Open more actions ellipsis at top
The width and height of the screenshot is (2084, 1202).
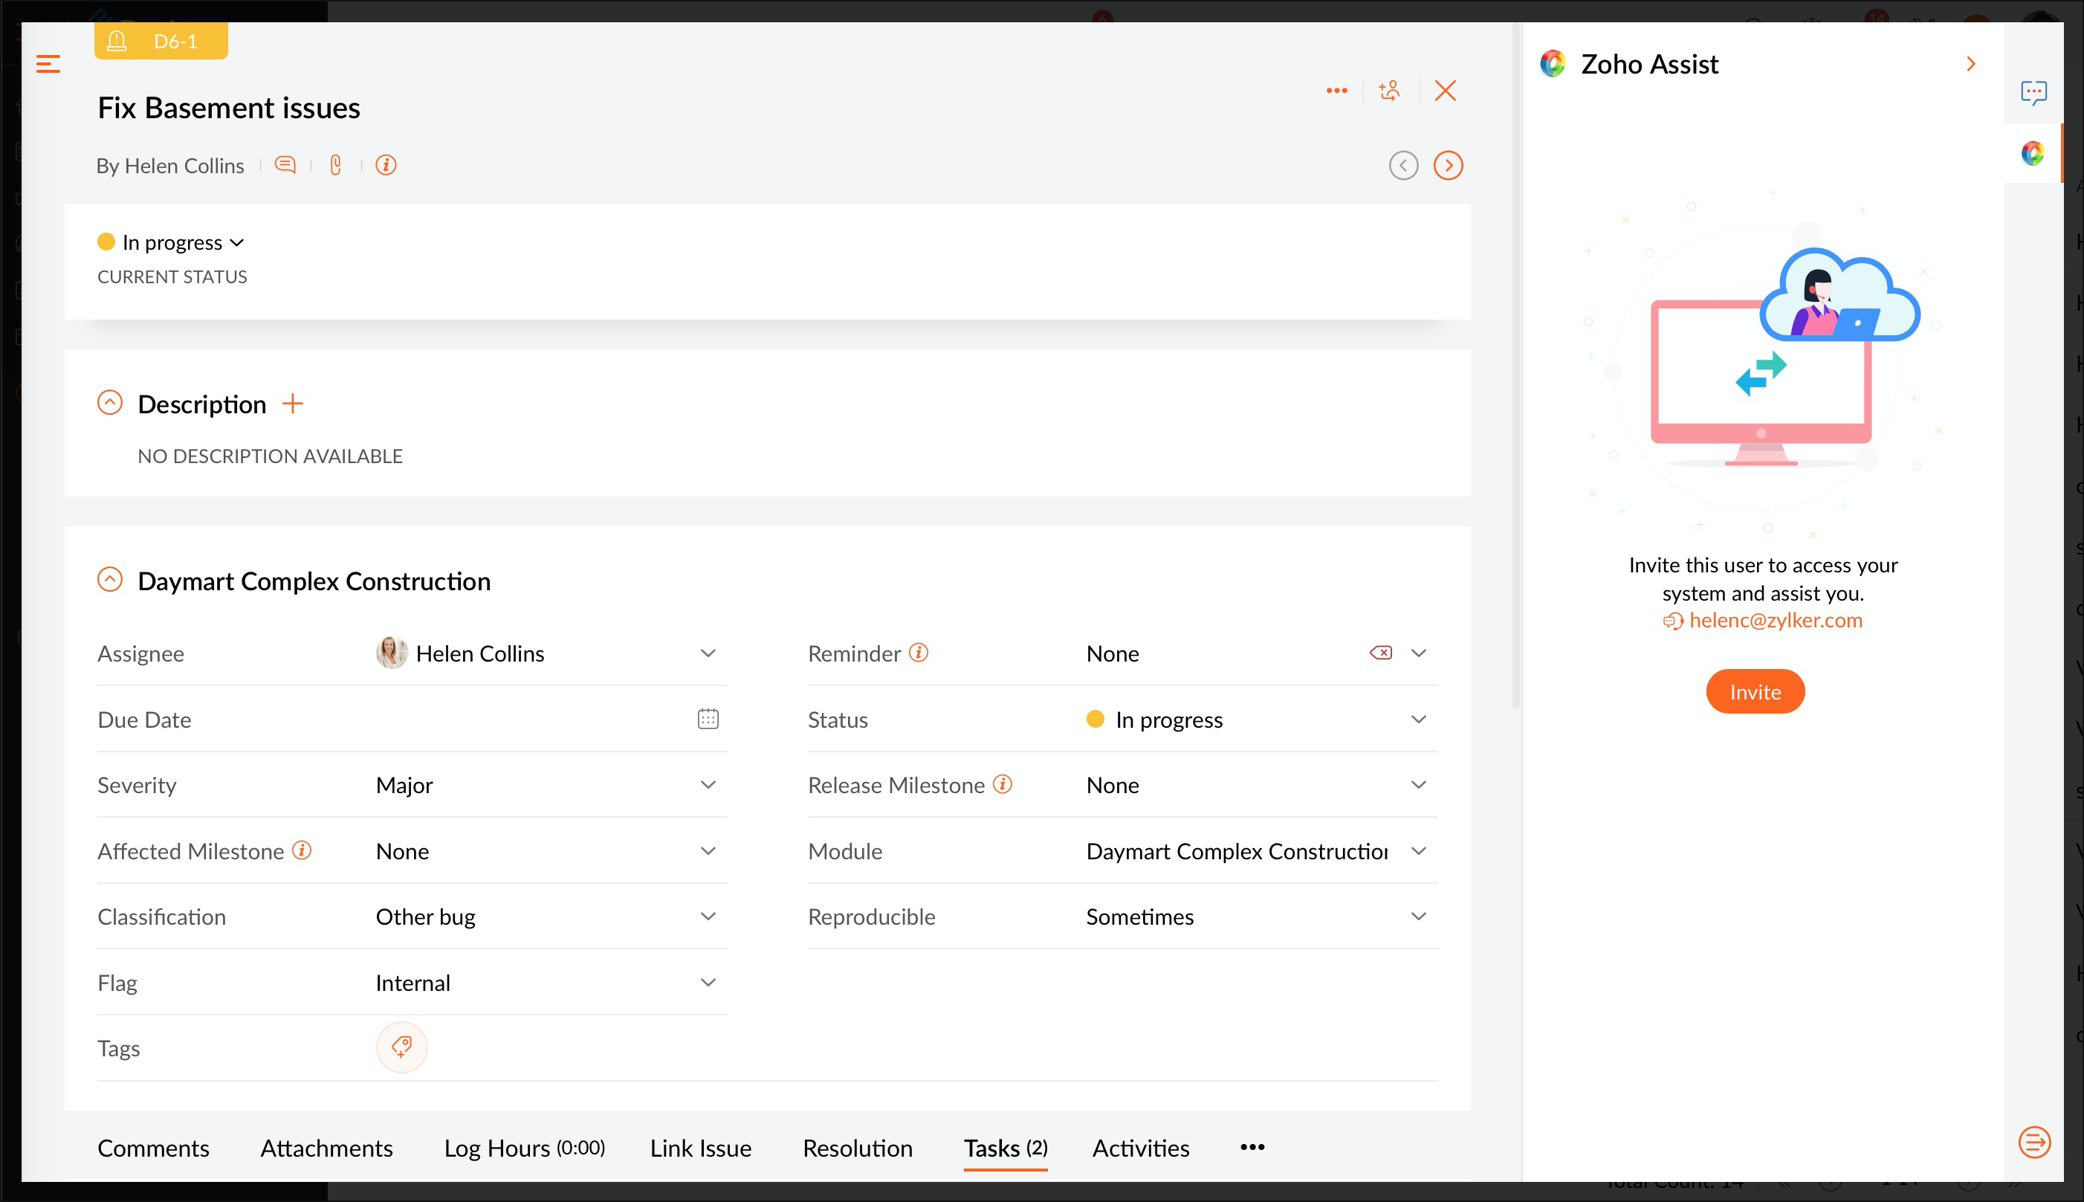(1336, 91)
